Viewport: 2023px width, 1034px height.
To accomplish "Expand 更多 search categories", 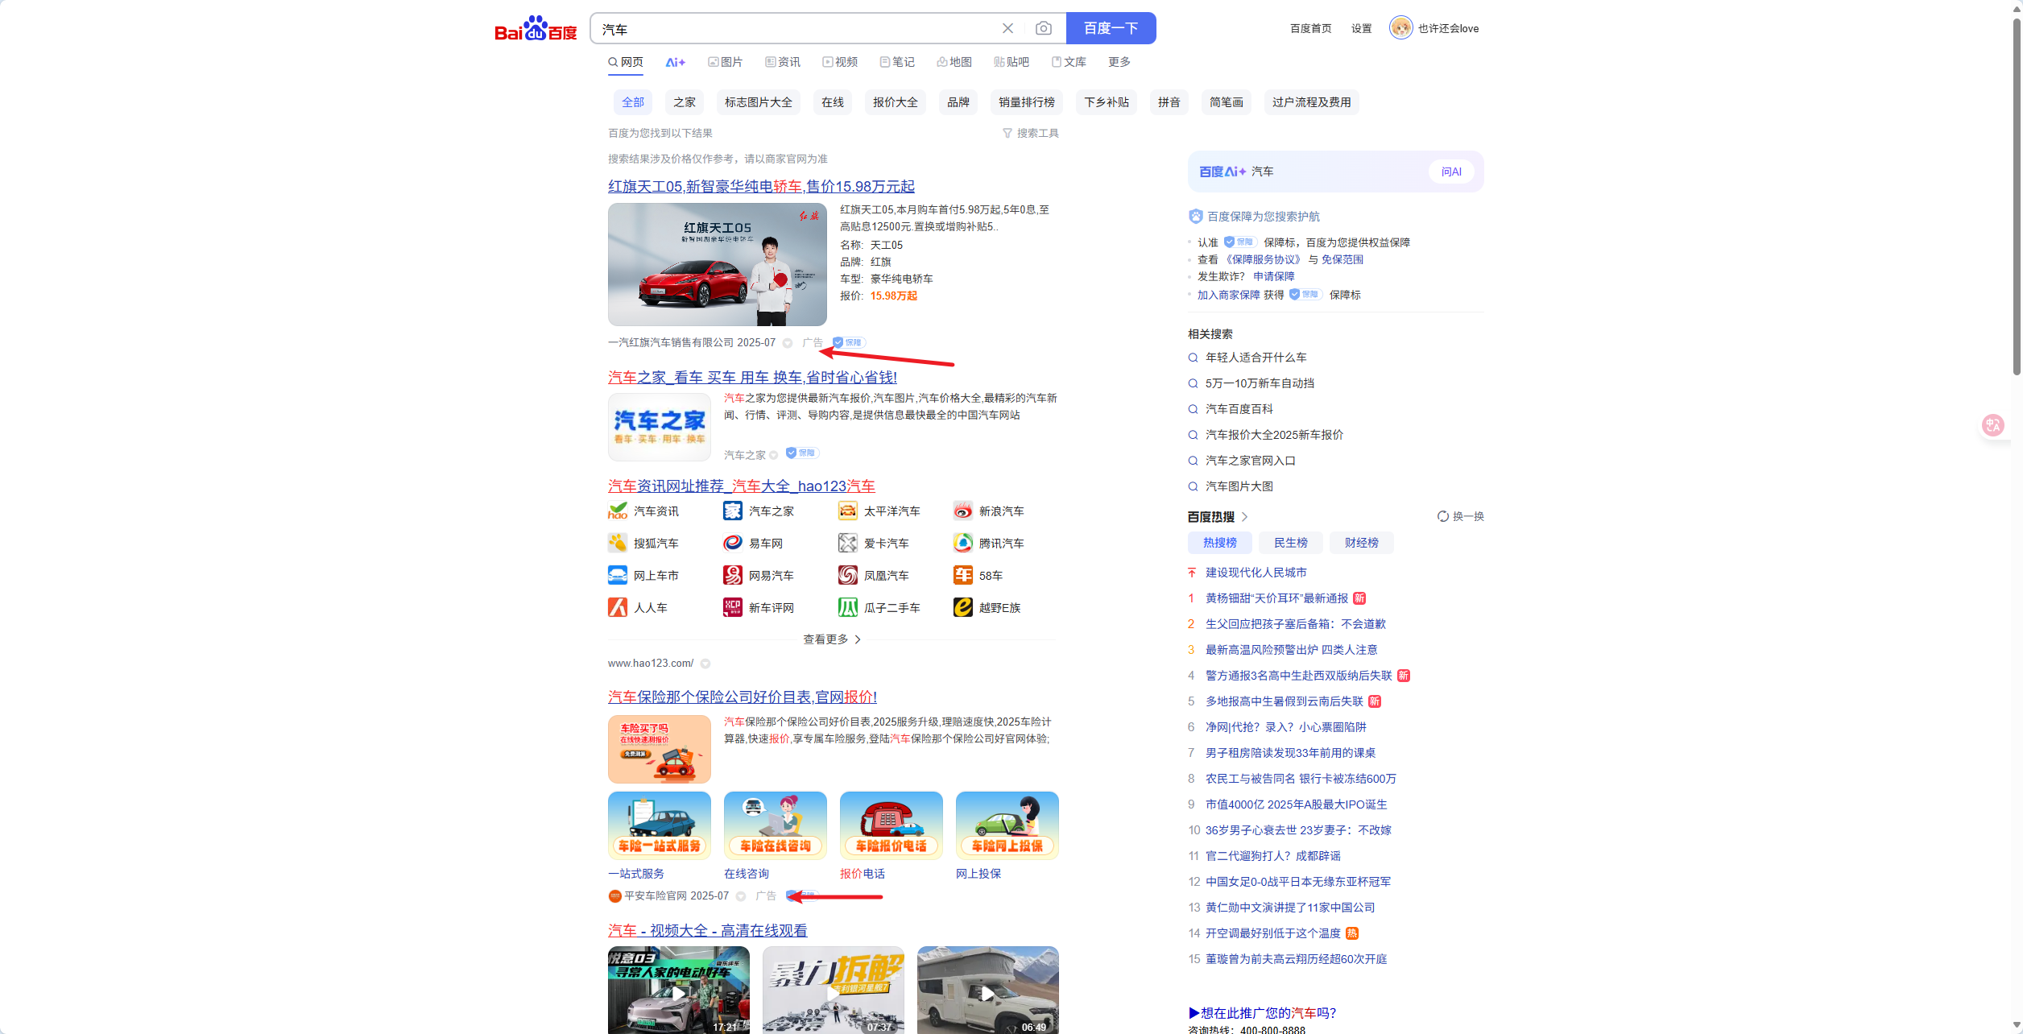I will pos(1119,62).
